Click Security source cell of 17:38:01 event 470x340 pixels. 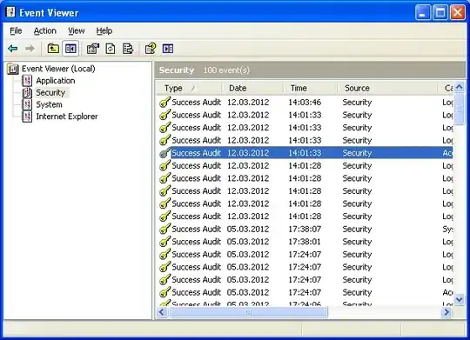(357, 242)
